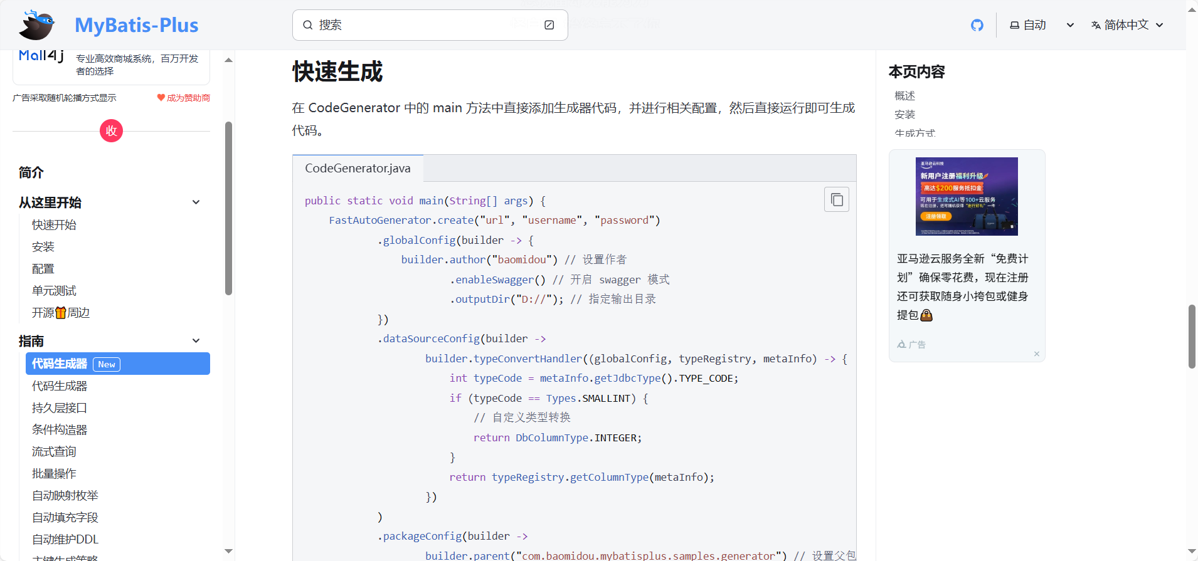
Task: Open the 条件构造器 sidebar page
Action: (x=60, y=430)
